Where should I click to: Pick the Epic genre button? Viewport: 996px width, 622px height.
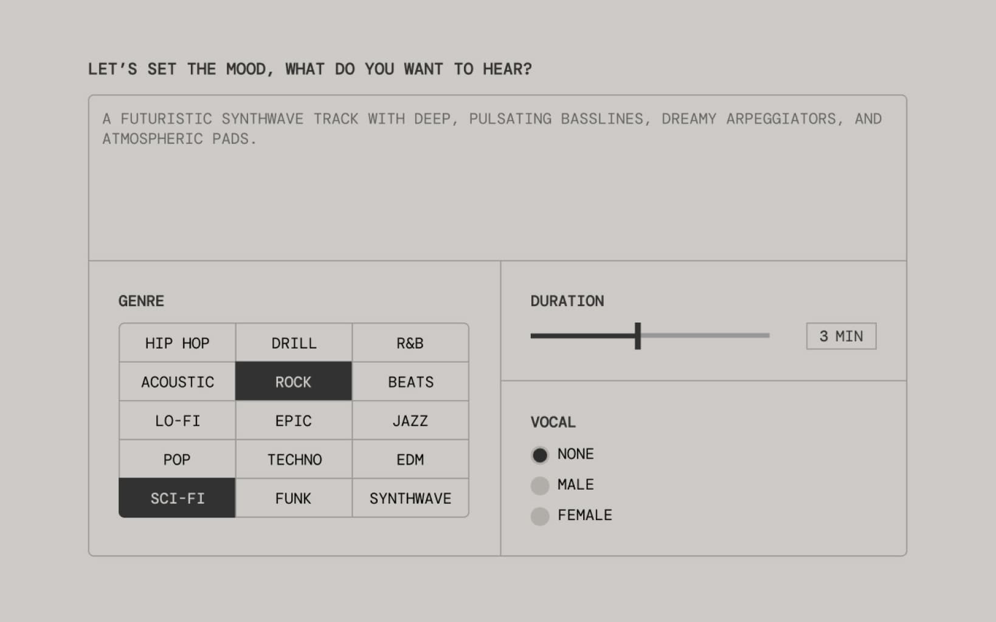(294, 421)
